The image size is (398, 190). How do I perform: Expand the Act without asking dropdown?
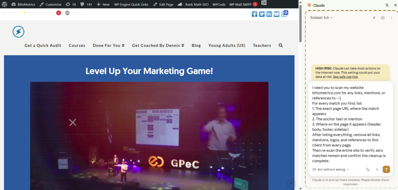[x=331, y=169]
